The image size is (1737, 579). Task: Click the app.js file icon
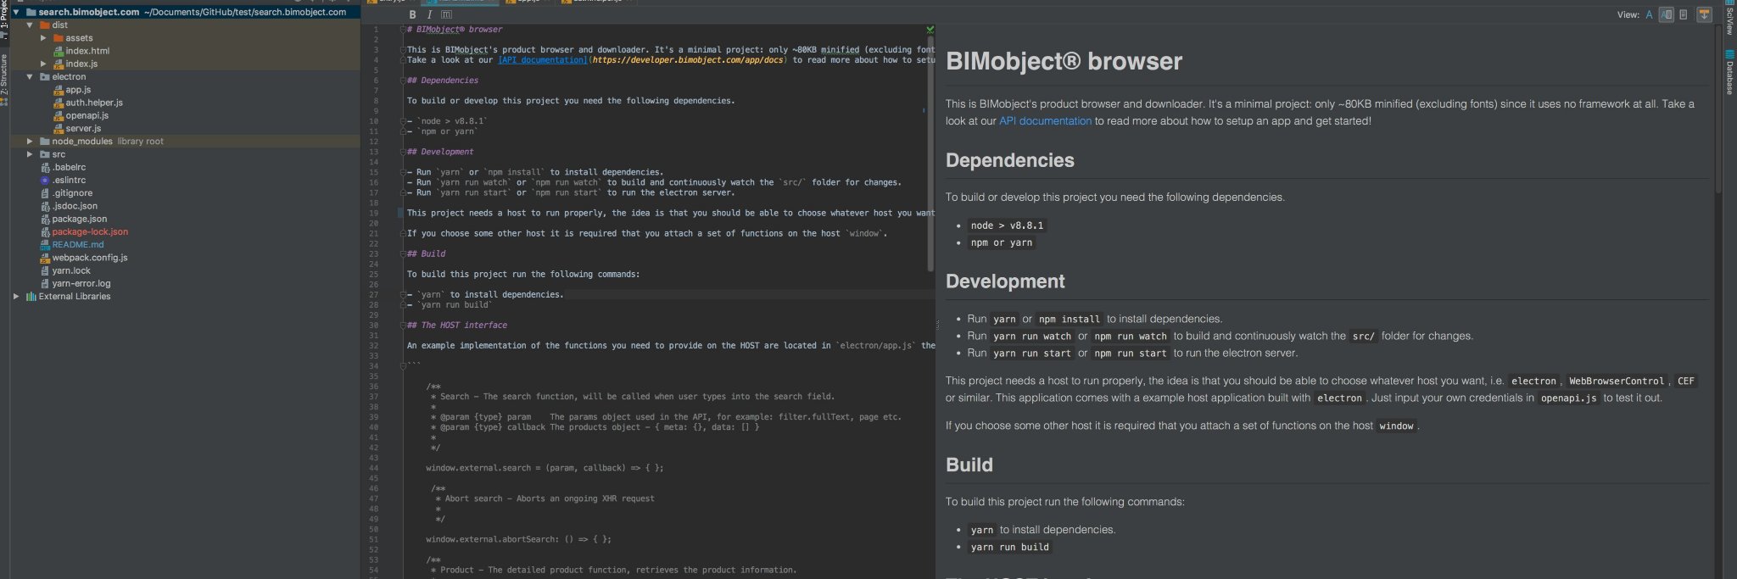(59, 90)
